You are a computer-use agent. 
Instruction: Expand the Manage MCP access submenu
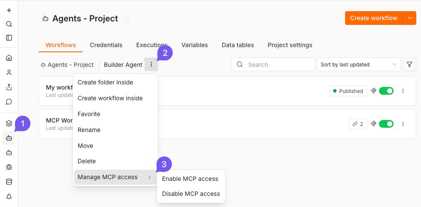pyautogui.click(x=115, y=177)
